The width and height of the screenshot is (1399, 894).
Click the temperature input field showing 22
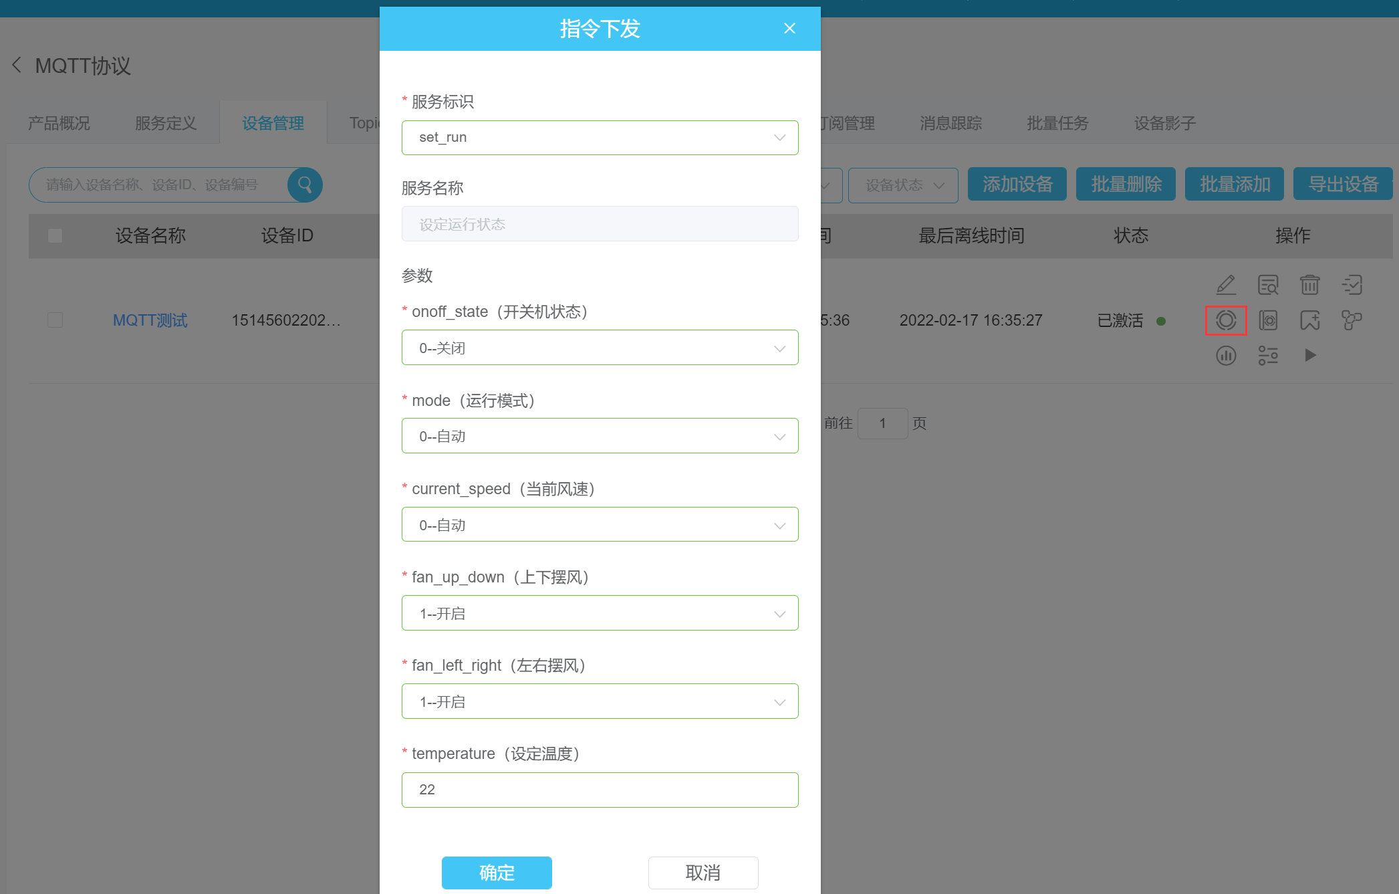(600, 790)
